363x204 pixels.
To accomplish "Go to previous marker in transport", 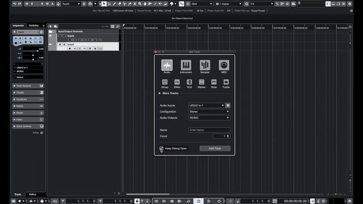I will click(157, 201).
